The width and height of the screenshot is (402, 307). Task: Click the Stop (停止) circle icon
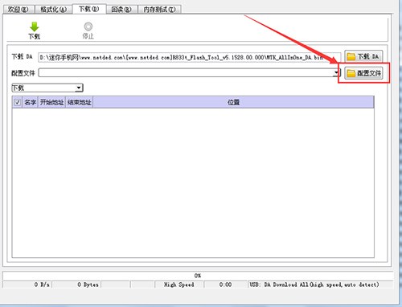click(x=88, y=27)
